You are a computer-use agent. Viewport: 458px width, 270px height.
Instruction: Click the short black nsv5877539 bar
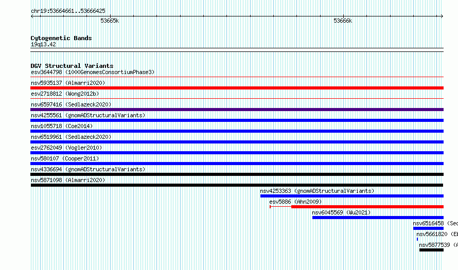pos(431,250)
